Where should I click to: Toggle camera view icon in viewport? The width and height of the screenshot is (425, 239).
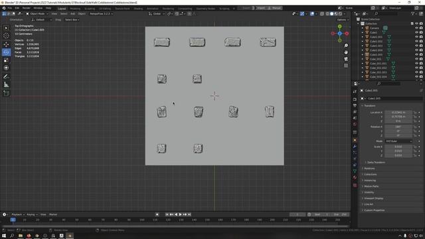(x=346, y=59)
